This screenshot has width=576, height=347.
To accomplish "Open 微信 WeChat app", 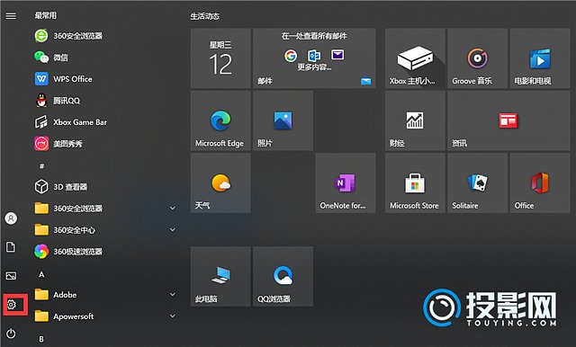I will click(x=51, y=58).
